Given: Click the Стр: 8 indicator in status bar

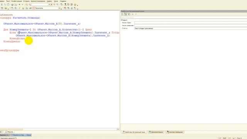Looking at the screenshot, I should tap(239, 138).
